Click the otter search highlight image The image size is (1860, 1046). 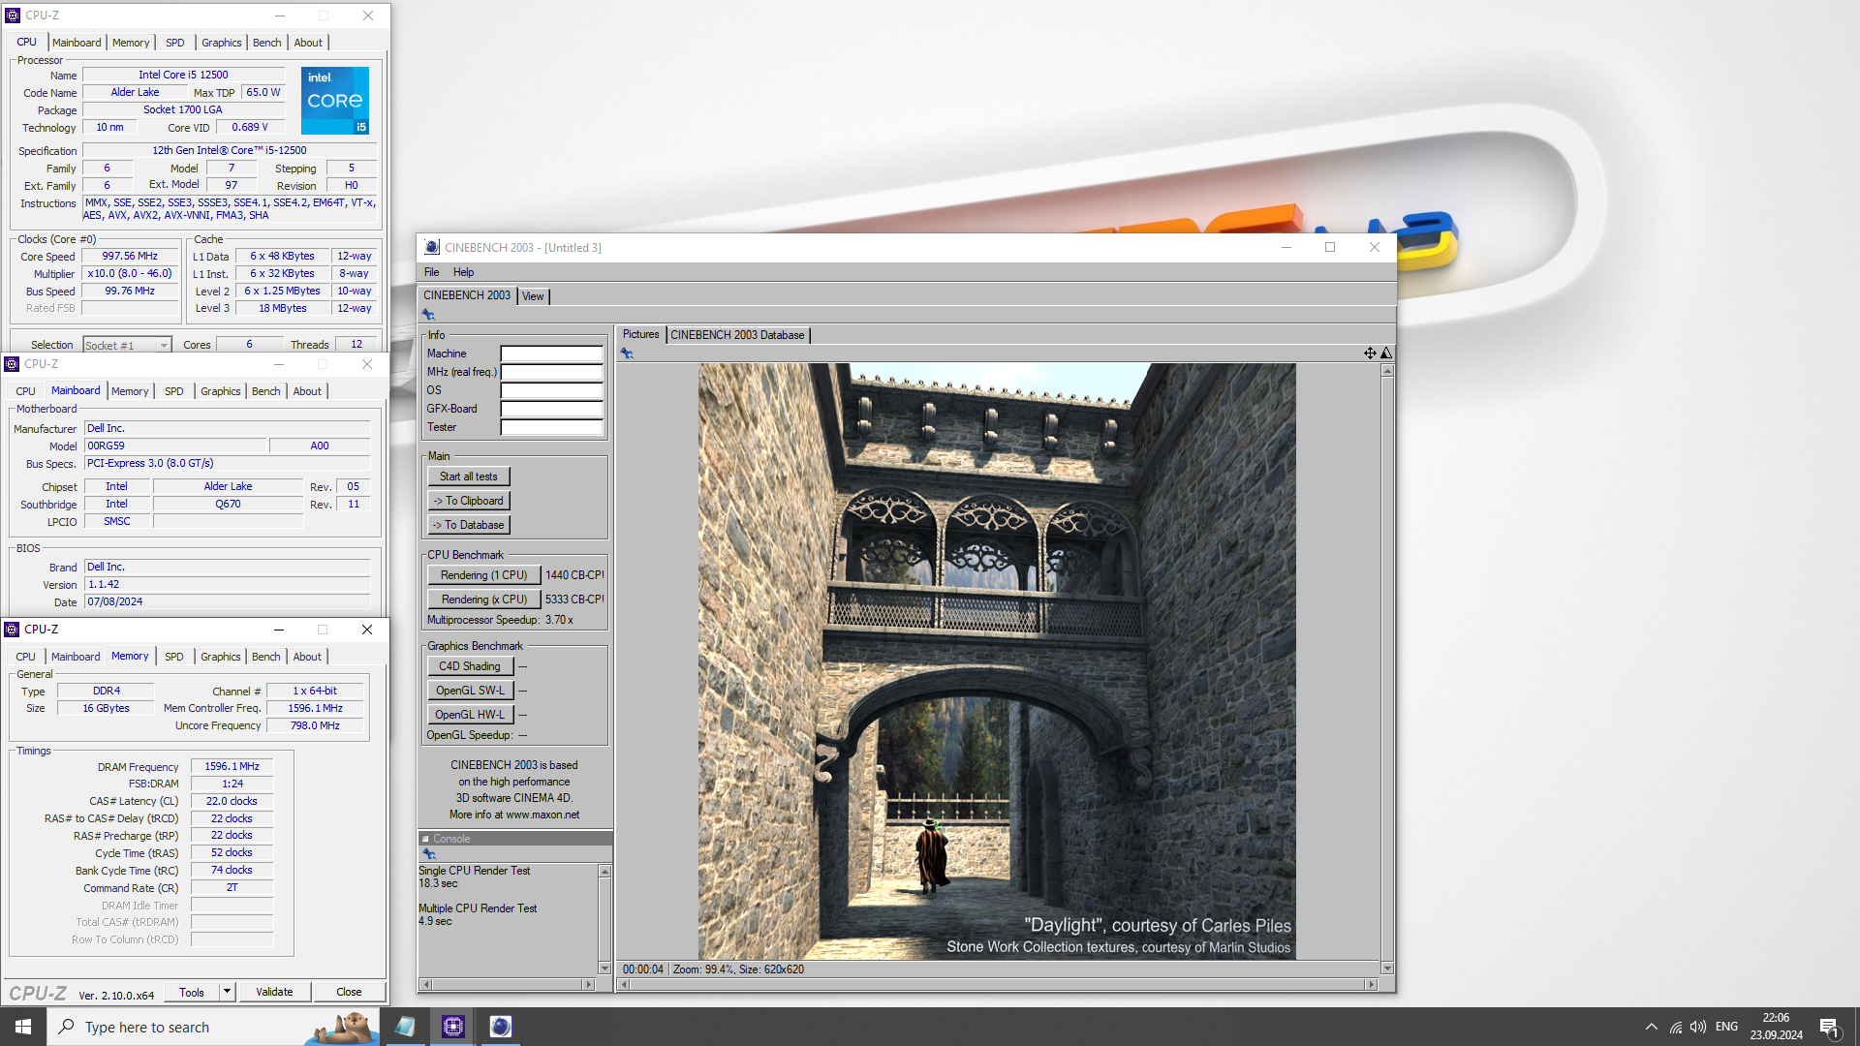point(342,1027)
